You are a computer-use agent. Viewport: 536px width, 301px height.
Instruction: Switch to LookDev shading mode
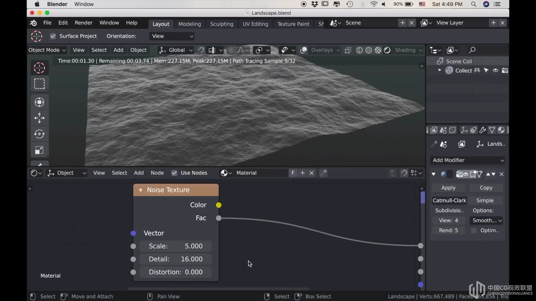pyautogui.click(x=378, y=50)
